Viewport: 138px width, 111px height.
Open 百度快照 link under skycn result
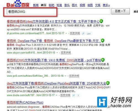point(66,53)
